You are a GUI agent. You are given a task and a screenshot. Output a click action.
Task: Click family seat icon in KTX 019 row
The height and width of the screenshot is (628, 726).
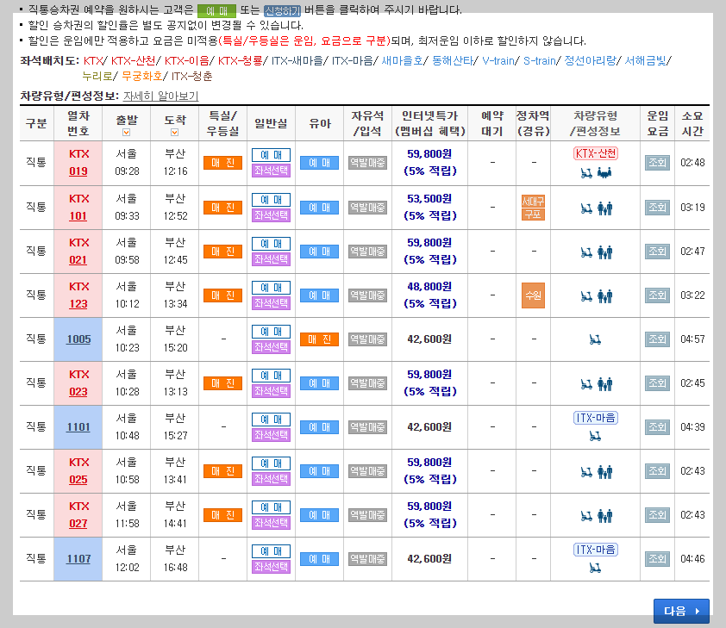click(x=604, y=173)
